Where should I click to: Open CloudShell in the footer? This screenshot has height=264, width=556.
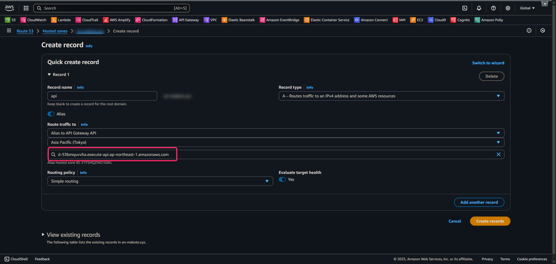[16, 259]
